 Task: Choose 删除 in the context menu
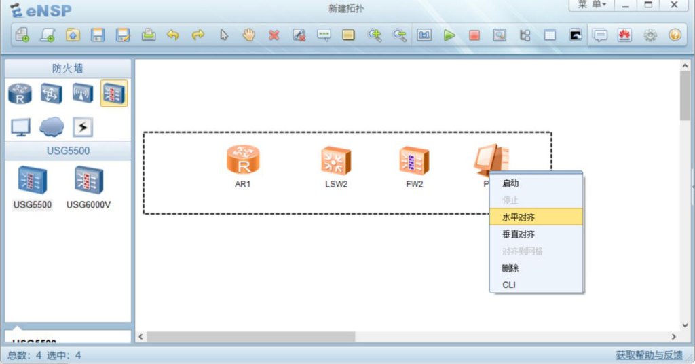pos(536,268)
